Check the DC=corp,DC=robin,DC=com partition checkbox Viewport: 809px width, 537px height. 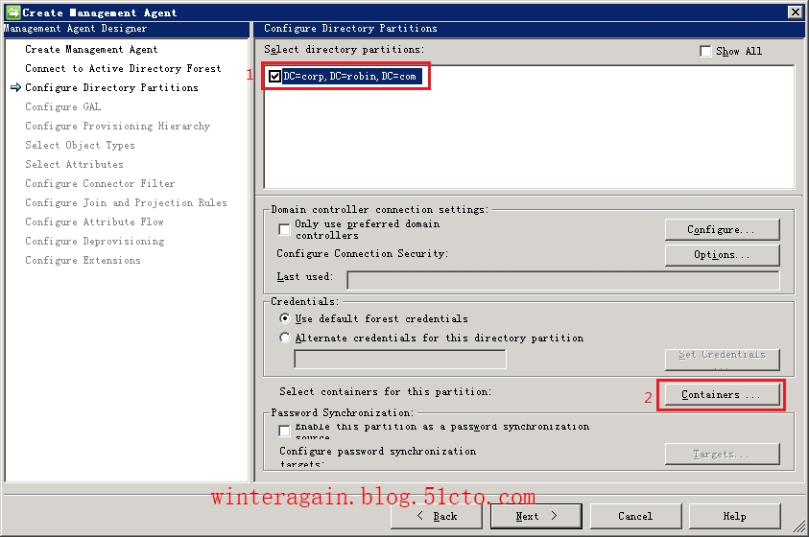click(275, 77)
